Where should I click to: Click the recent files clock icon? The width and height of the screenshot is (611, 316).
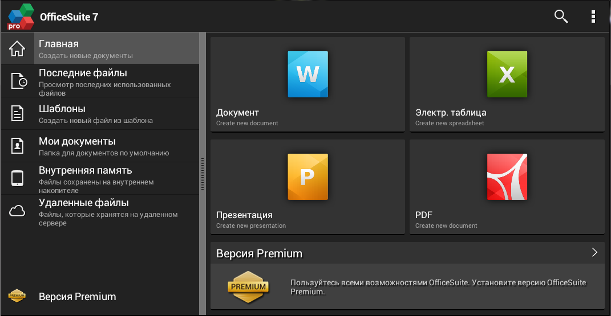[18, 81]
